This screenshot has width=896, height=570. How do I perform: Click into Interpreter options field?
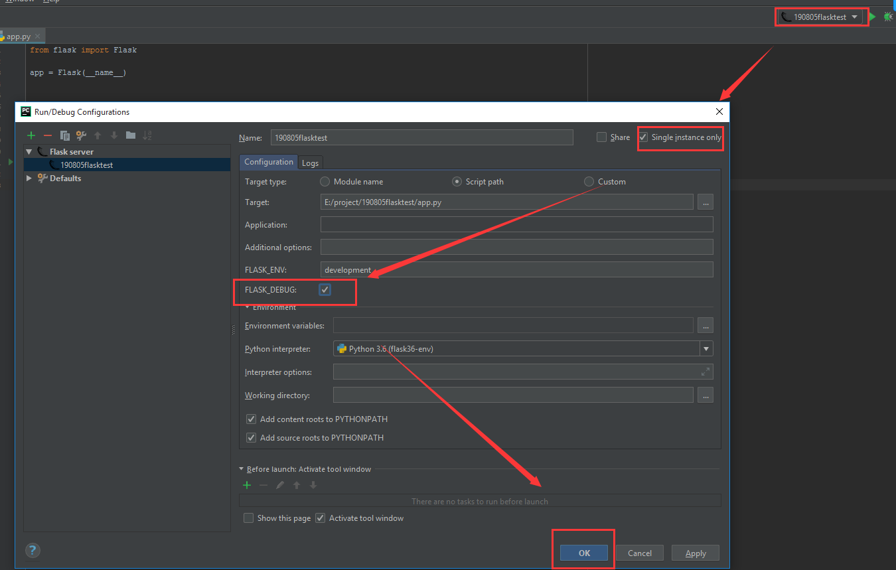(523, 372)
